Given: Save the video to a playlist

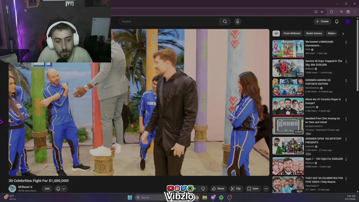Looking at the screenshot, I should coord(252,189).
